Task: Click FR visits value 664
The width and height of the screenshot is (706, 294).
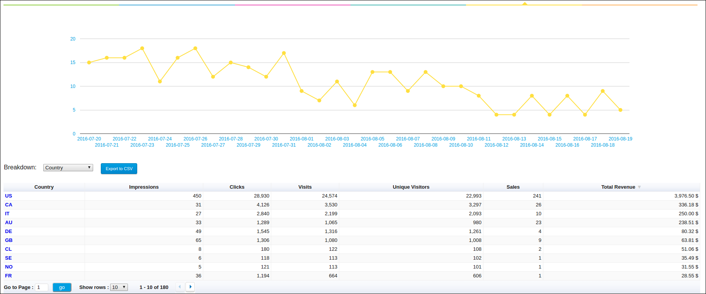Action: click(x=333, y=276)
